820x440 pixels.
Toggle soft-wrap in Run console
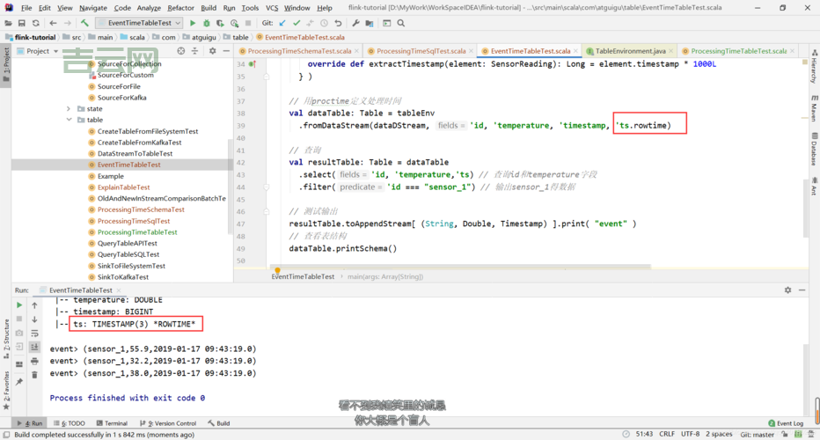click(34, 333)
